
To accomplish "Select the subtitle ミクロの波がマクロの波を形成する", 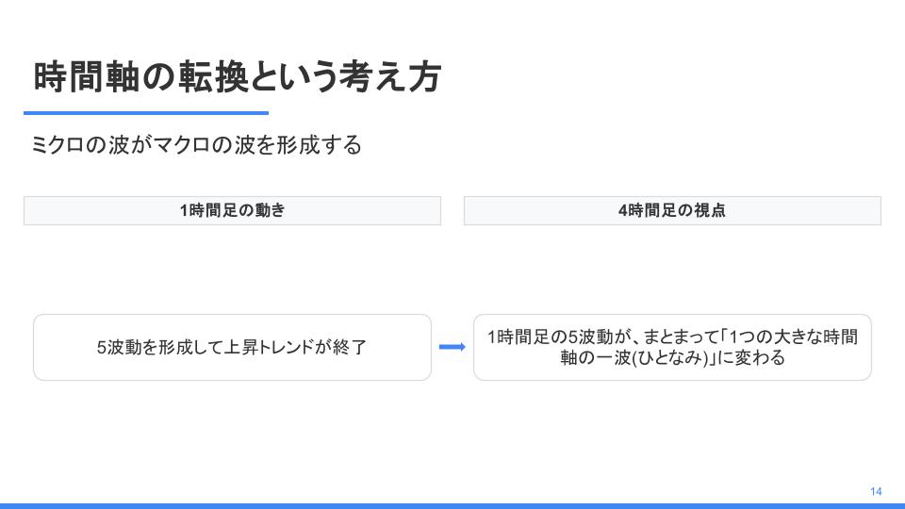I will [196, 144].
